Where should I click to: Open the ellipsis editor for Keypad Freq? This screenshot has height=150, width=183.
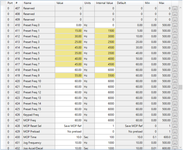175,115
